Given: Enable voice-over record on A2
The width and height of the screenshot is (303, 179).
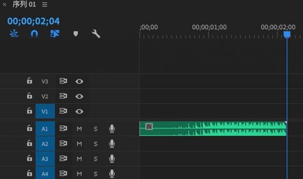Looking at the screenshot, I should pos(112,144).
